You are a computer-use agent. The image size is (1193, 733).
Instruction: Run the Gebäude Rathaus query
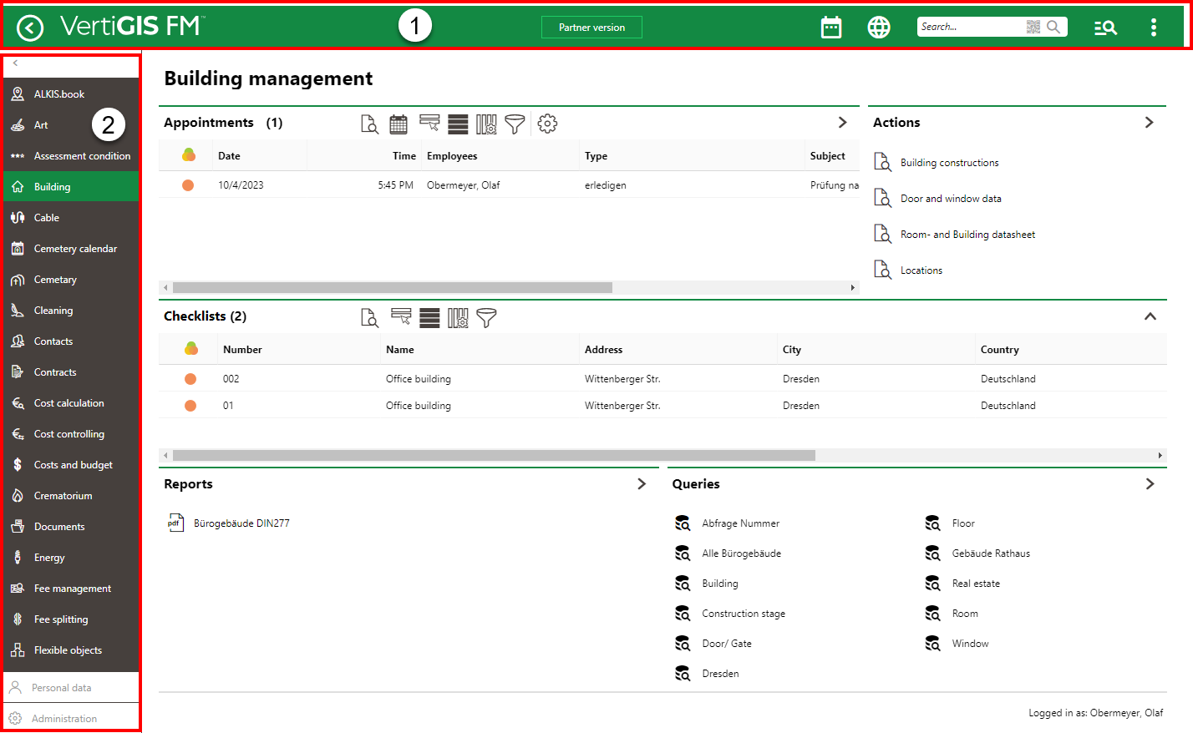(x=991, y=554)
